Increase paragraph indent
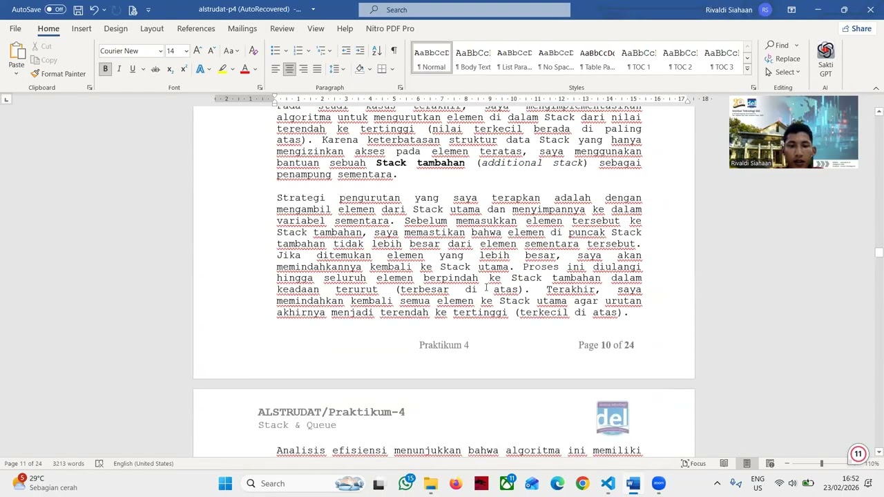This screenshot has width=884, height=497. (x=360, y=50)
